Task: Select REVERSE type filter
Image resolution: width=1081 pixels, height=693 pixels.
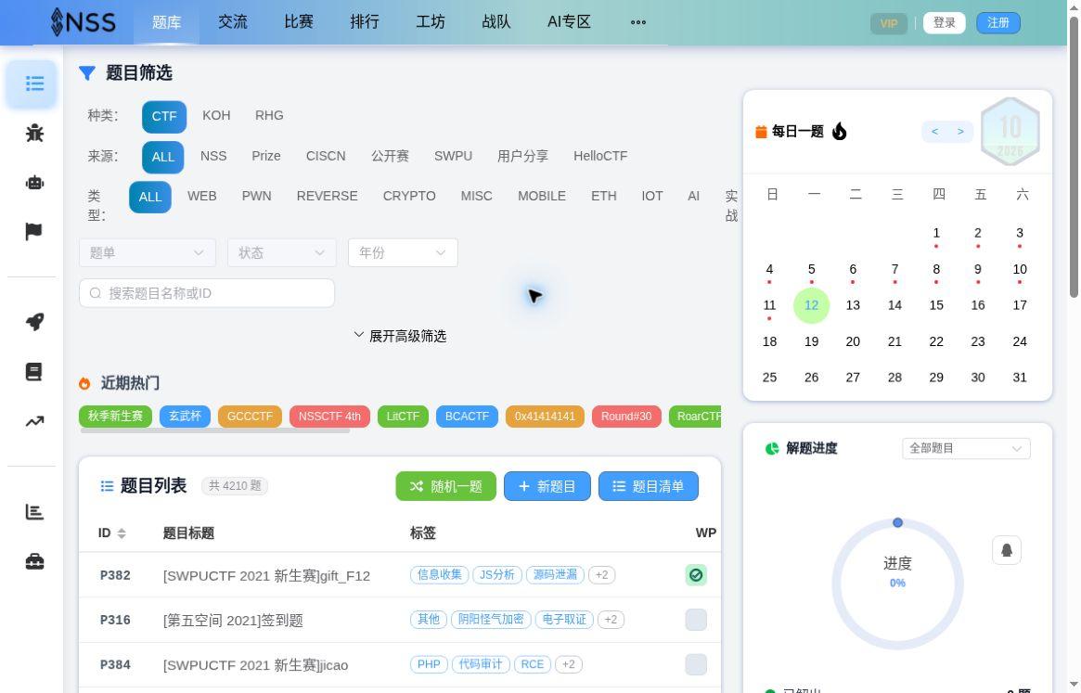Action: click(327, 197)
